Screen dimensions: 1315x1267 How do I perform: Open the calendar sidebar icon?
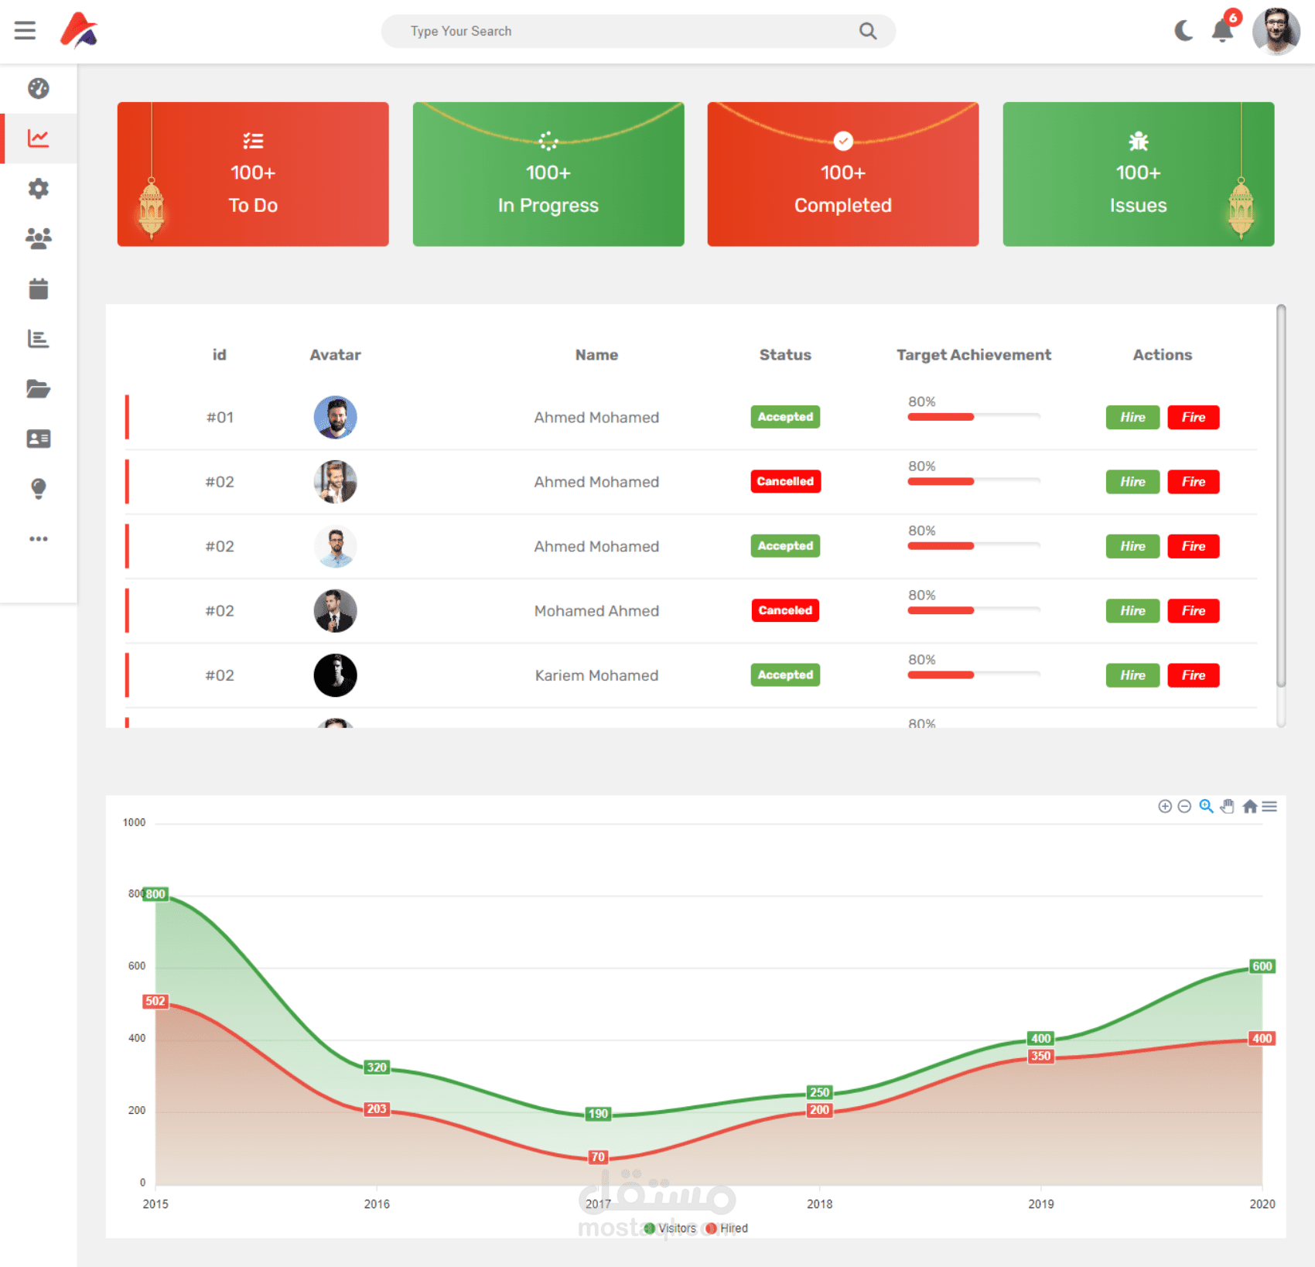pyautogui.click(x=39, y=289)
